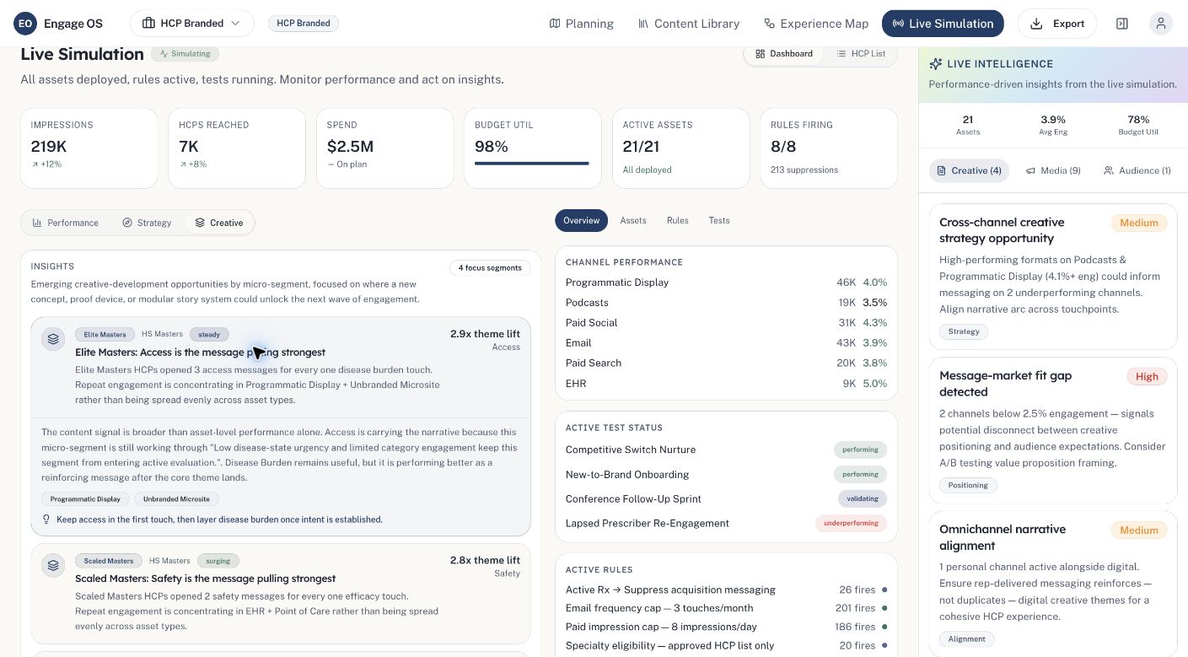Show the Audience (1) insights tab
1188x657 pixels.
click(x=1137, y=170)
